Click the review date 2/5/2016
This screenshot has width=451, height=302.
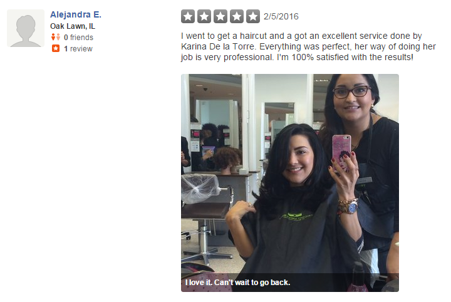click(281, 16)
